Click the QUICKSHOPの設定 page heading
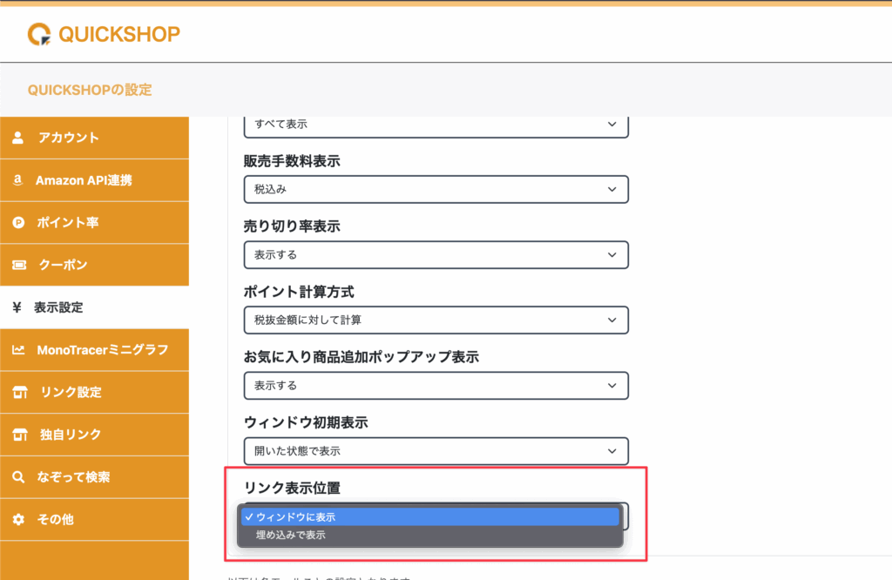 [90, 90]
